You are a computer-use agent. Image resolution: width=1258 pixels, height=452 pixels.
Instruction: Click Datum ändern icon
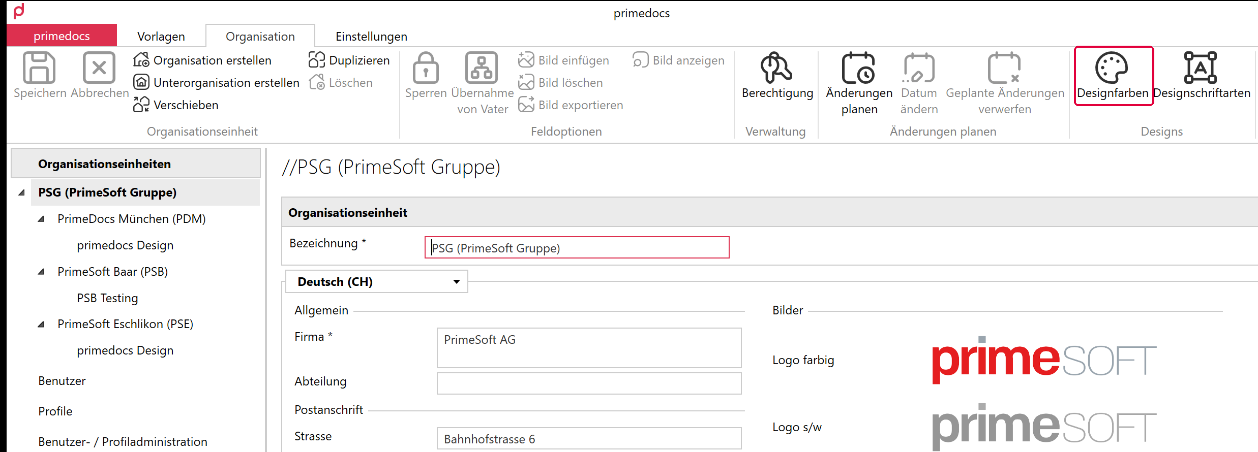click(919, 68)
